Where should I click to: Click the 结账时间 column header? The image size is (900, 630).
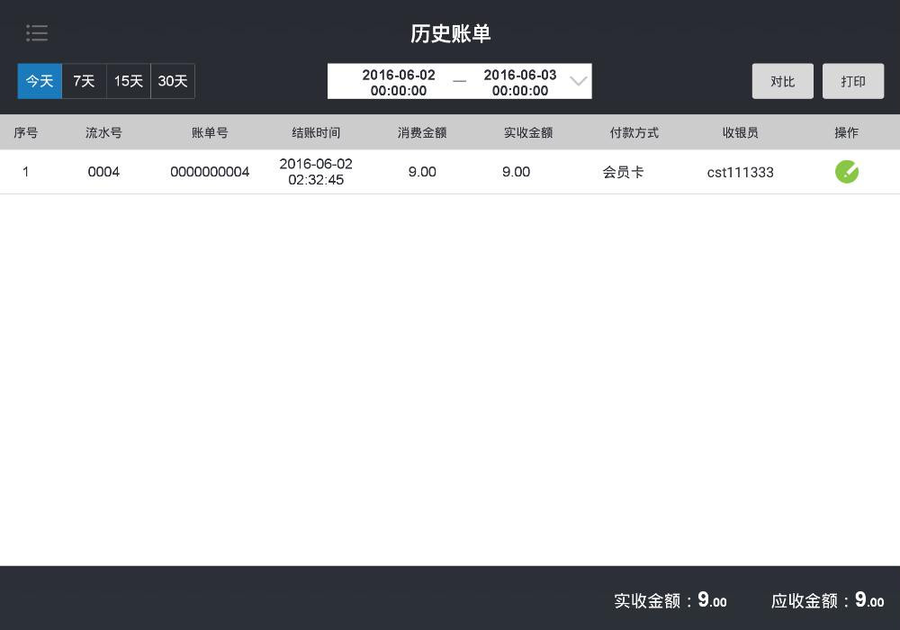tap(316, 132)
